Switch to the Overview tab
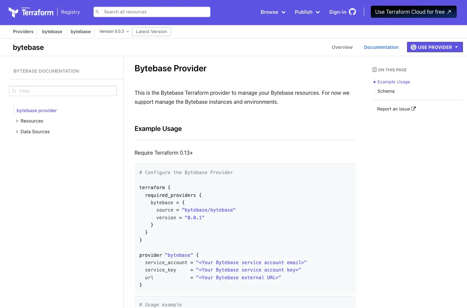The image size is (467, 308). point(342,47)
